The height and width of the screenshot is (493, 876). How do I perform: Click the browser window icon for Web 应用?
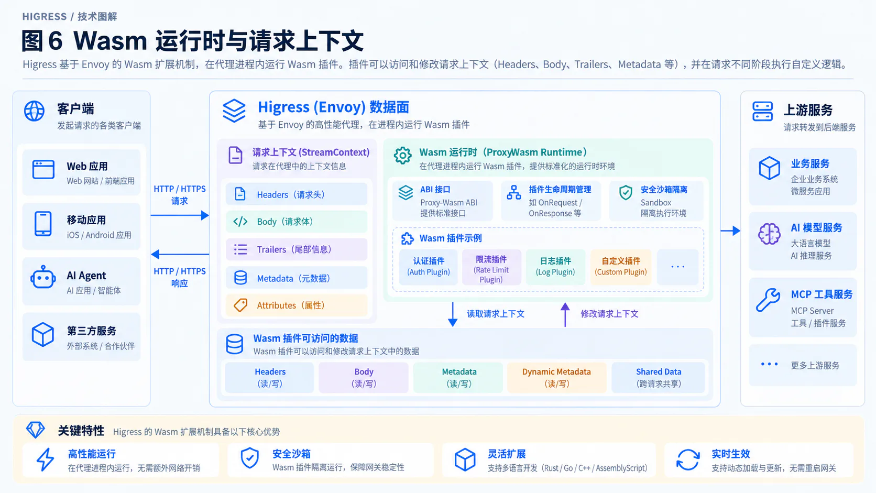(x=43, y=170)
